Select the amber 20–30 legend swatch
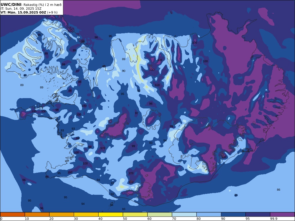Viewport: 295px width, 221px height. [62, 215]
